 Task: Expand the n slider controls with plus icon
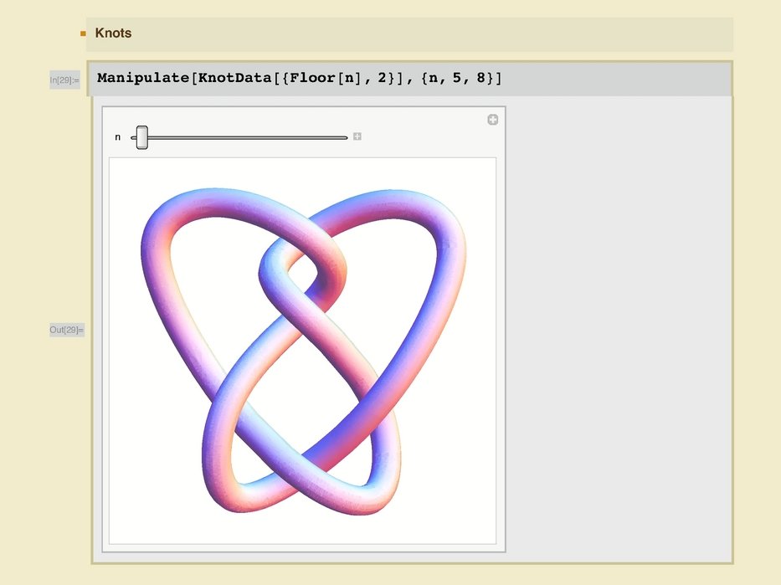(357, 136)
